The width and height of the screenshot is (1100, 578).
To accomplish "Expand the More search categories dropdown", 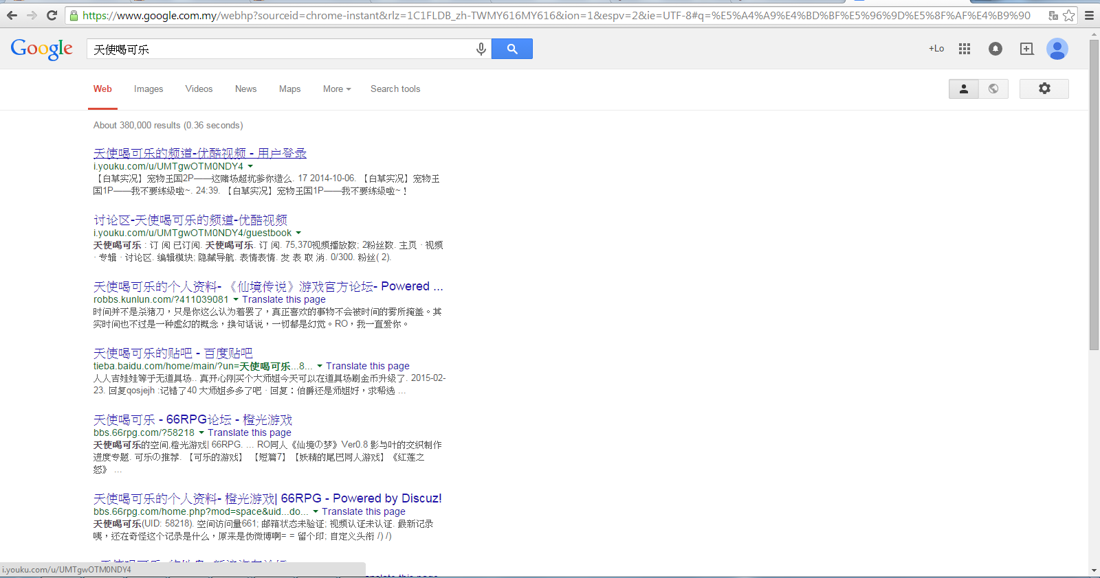I will tap(337, 89).
